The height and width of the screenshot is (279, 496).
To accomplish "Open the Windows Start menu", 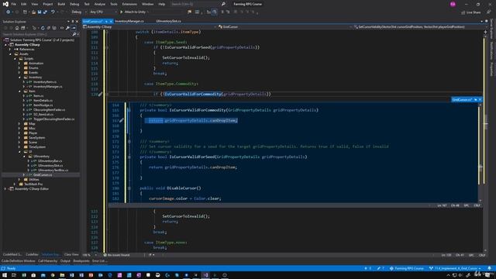I will pyautogui.click(x=5, y=275).
